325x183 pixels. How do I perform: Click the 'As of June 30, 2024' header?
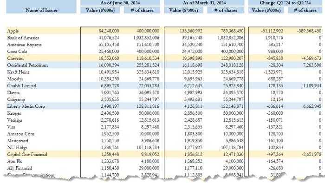[120, 3]
